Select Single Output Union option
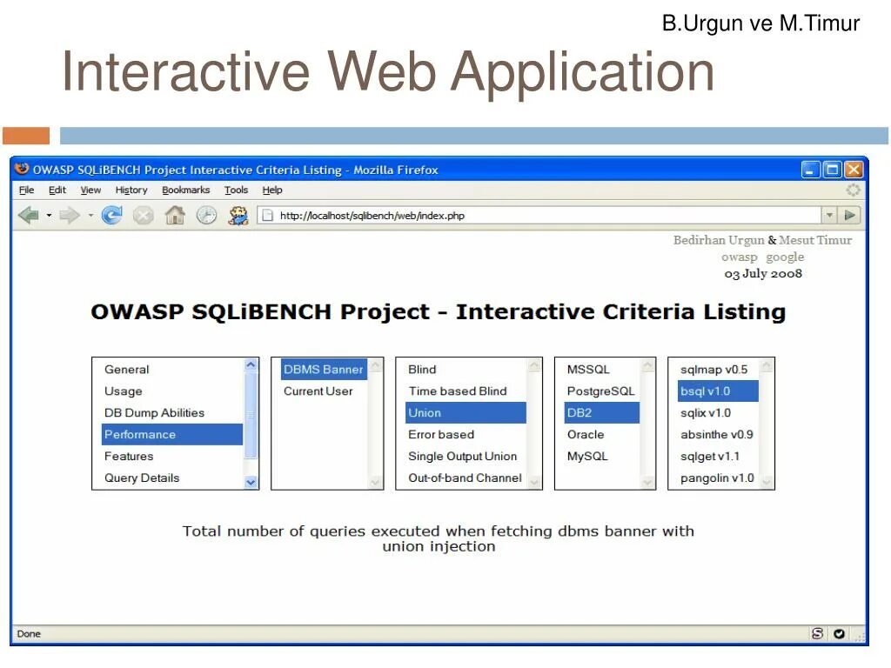891x668 pixels. coord(466,456)
